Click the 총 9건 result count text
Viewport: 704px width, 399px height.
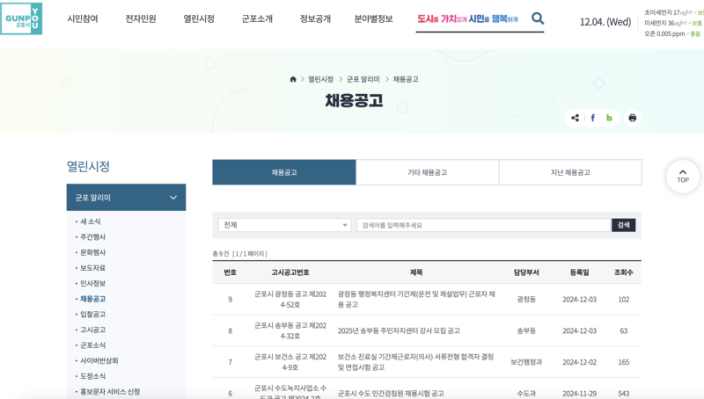(239, 254)
